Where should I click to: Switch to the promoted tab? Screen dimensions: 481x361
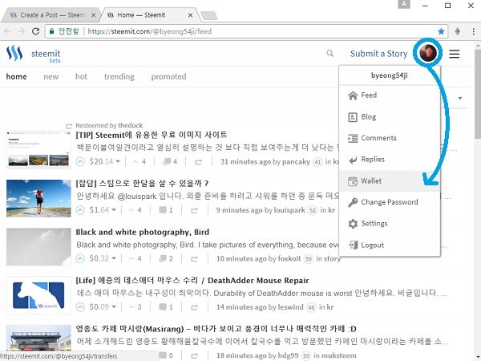(168, 77)
